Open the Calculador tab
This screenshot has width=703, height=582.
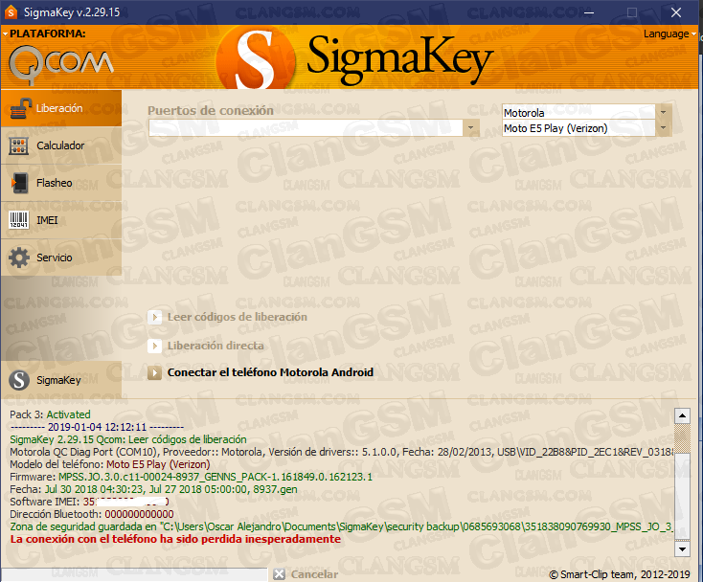(61, 145)
